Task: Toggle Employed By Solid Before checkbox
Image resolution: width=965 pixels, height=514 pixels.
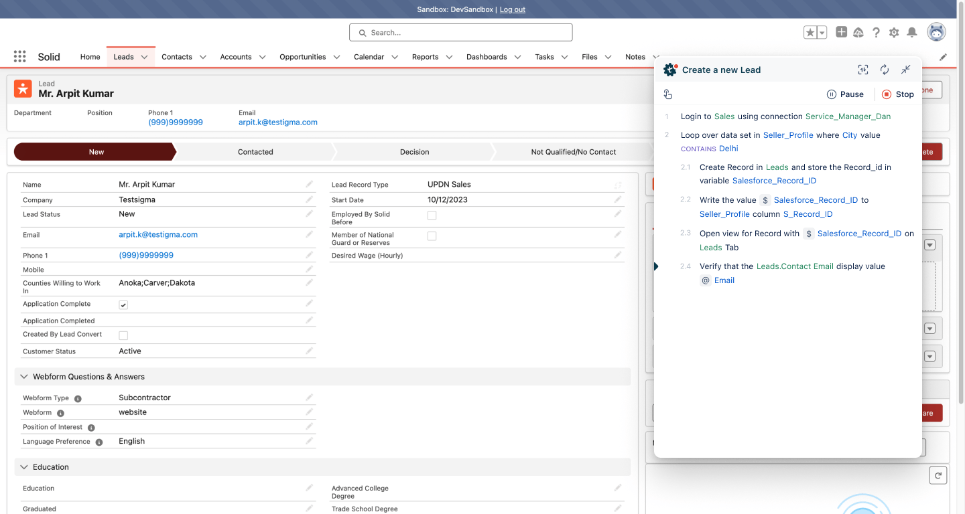Action: coord(432,216)
